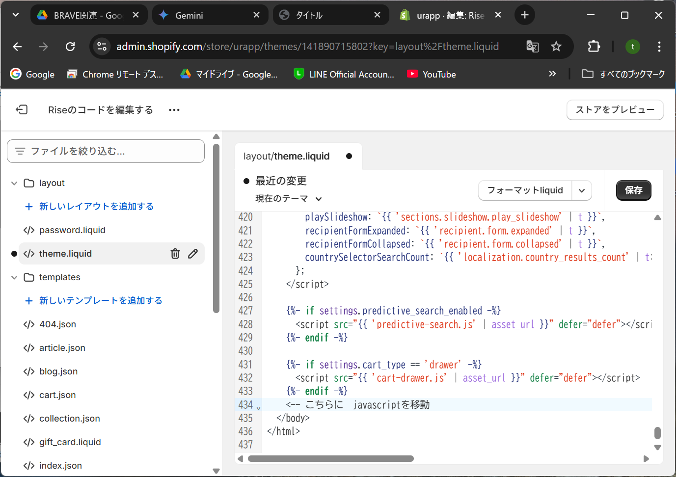The height and width of the screenshot is (477, 676).
Task: Click ストアをプレビュー button
Action: click(x=615, y=109)
